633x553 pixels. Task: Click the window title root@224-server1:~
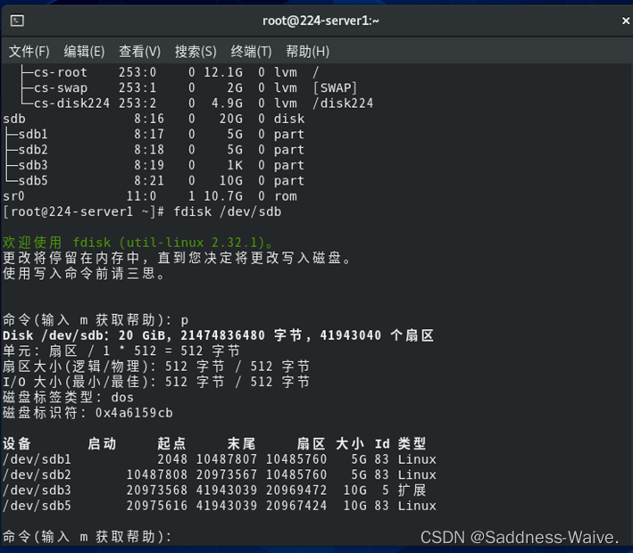[x=321, y=21]
